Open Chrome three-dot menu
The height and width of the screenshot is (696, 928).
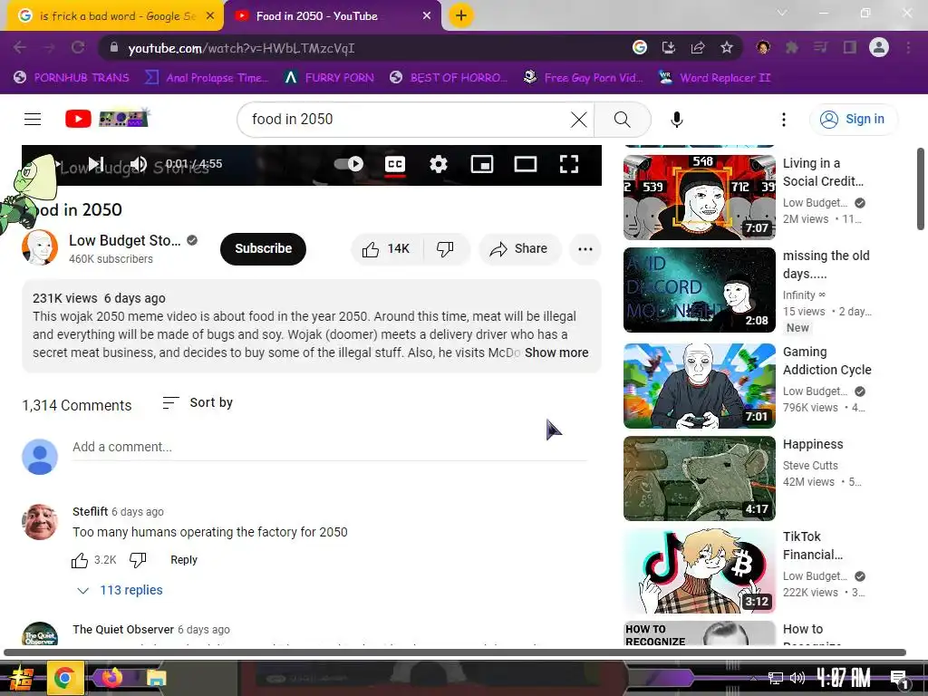(x=908, y=47)
